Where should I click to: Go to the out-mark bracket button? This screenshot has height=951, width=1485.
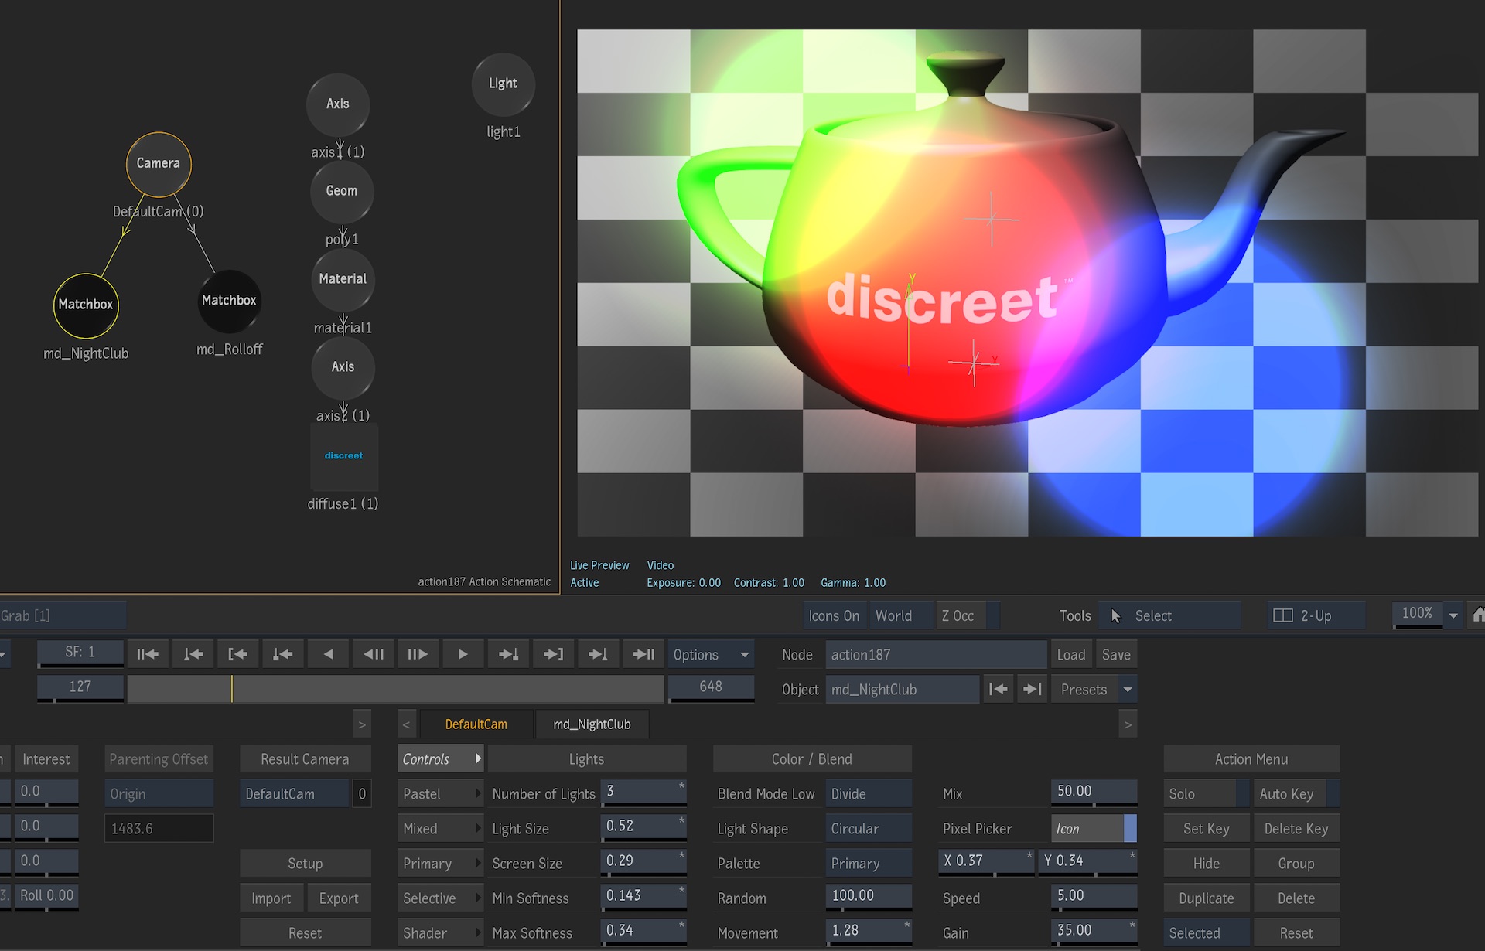pyautogui.click(x=553, y=654)
